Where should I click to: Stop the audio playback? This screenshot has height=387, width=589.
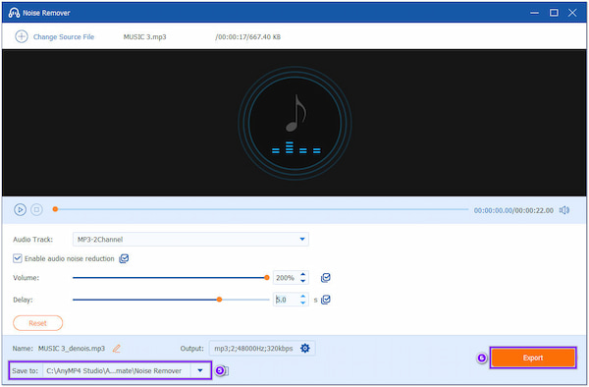[36, 209]
